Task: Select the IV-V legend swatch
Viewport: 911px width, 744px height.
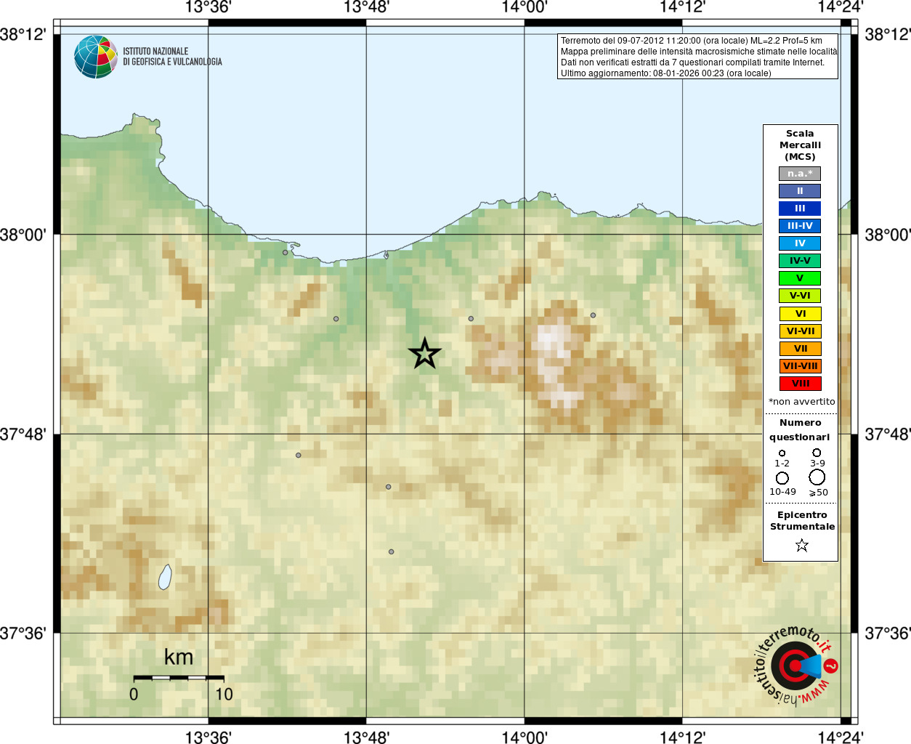Action: click(800, 261)
